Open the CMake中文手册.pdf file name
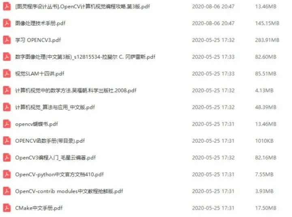The image size is (292, 217). click(x=39, y=208)
